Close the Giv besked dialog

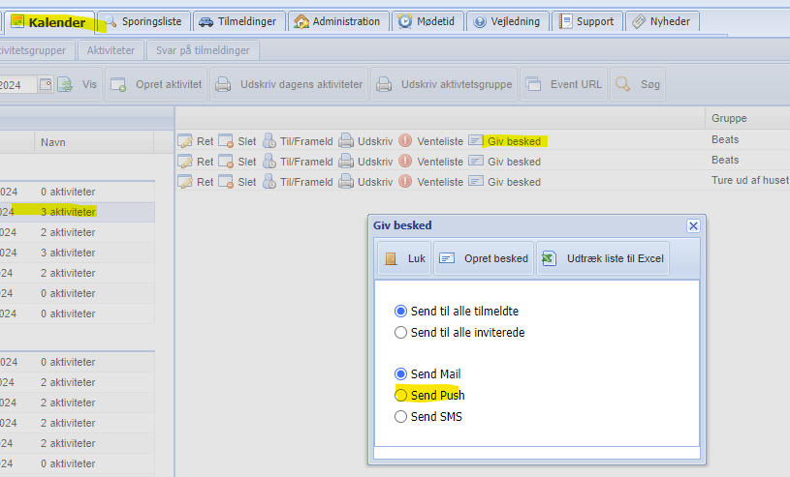[x=693, y=225]
